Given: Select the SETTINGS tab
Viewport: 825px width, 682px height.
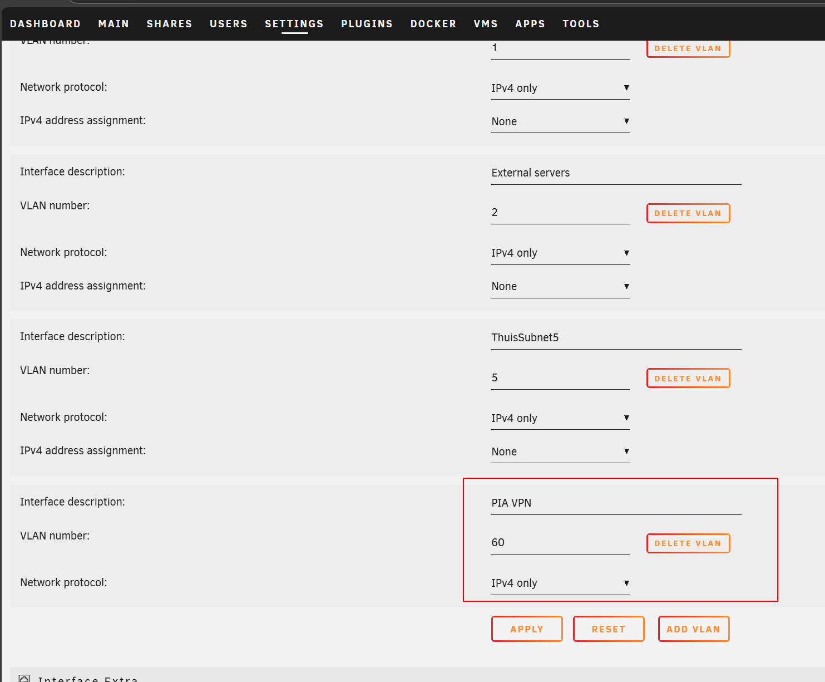Looking at the screenshot, I should click(x=294, y=24).
